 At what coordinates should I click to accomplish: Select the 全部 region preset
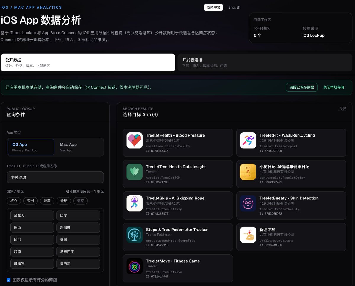coord(64,201)
